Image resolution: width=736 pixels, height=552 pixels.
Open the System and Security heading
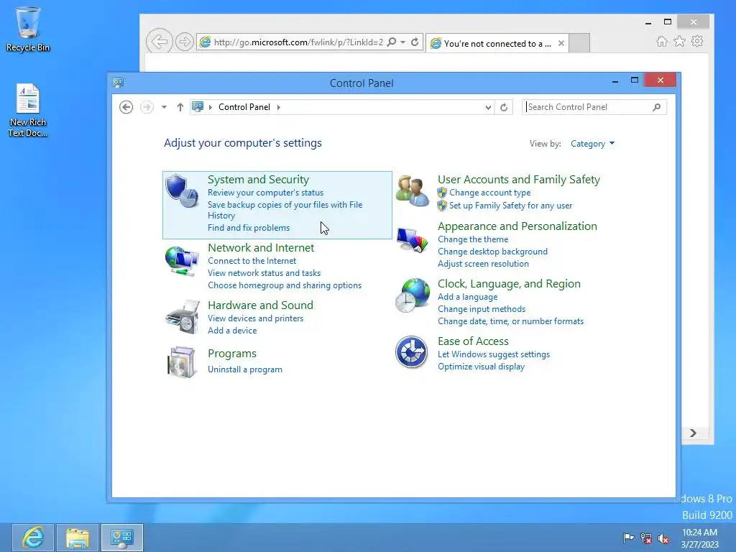click(x=258, y=179)
